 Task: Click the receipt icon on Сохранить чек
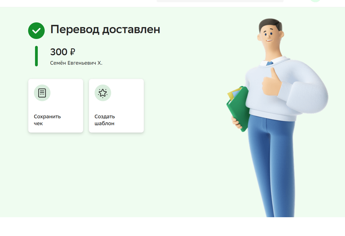[42, 93]
